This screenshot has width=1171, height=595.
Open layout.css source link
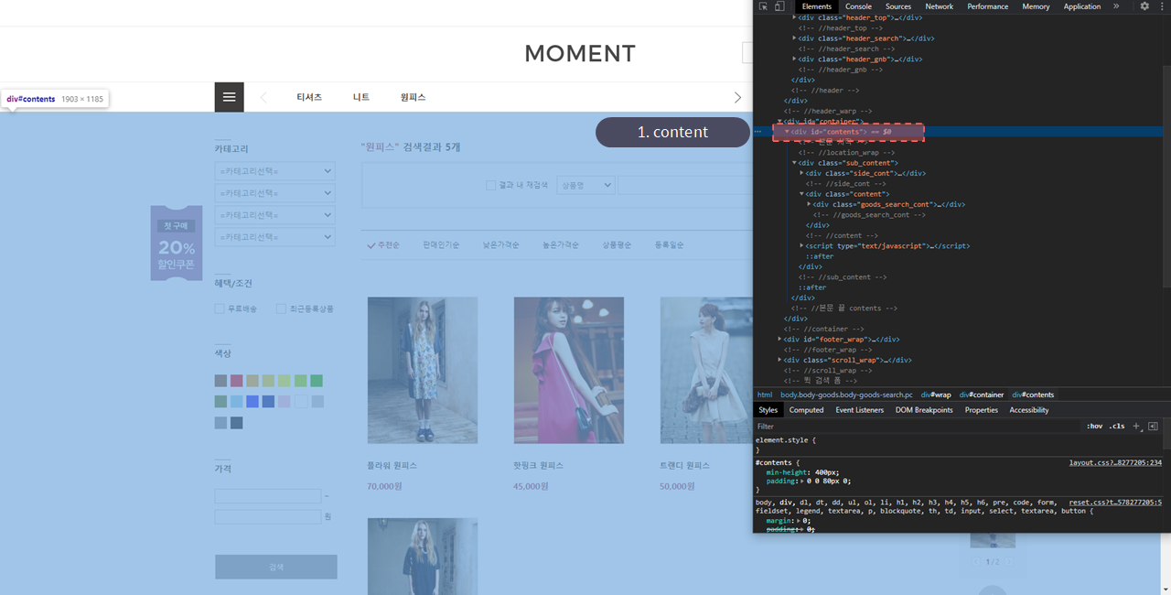point(1114,462)
